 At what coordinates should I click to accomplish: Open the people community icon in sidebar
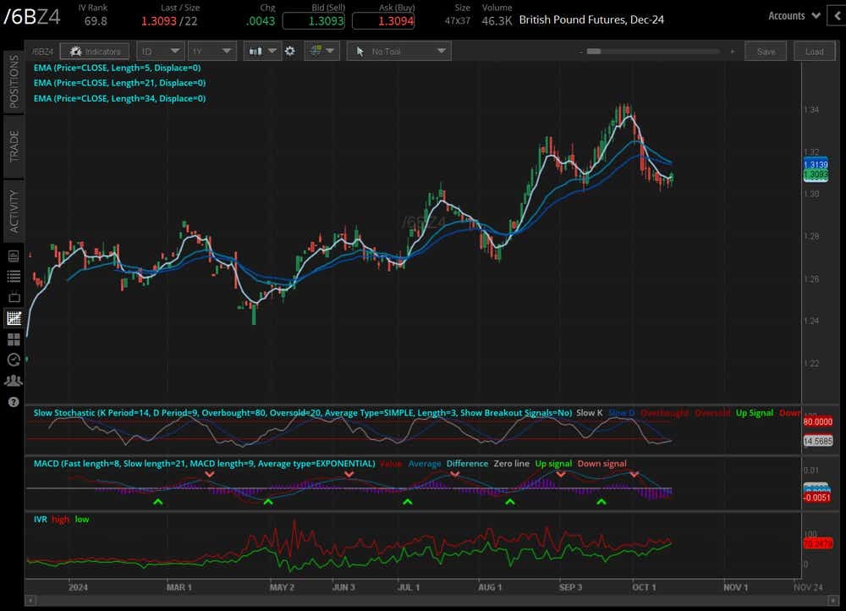pos(14,381)
